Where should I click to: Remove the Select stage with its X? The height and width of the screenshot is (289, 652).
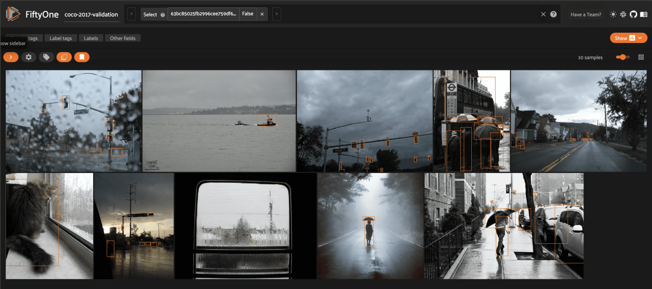coord(262,14)
